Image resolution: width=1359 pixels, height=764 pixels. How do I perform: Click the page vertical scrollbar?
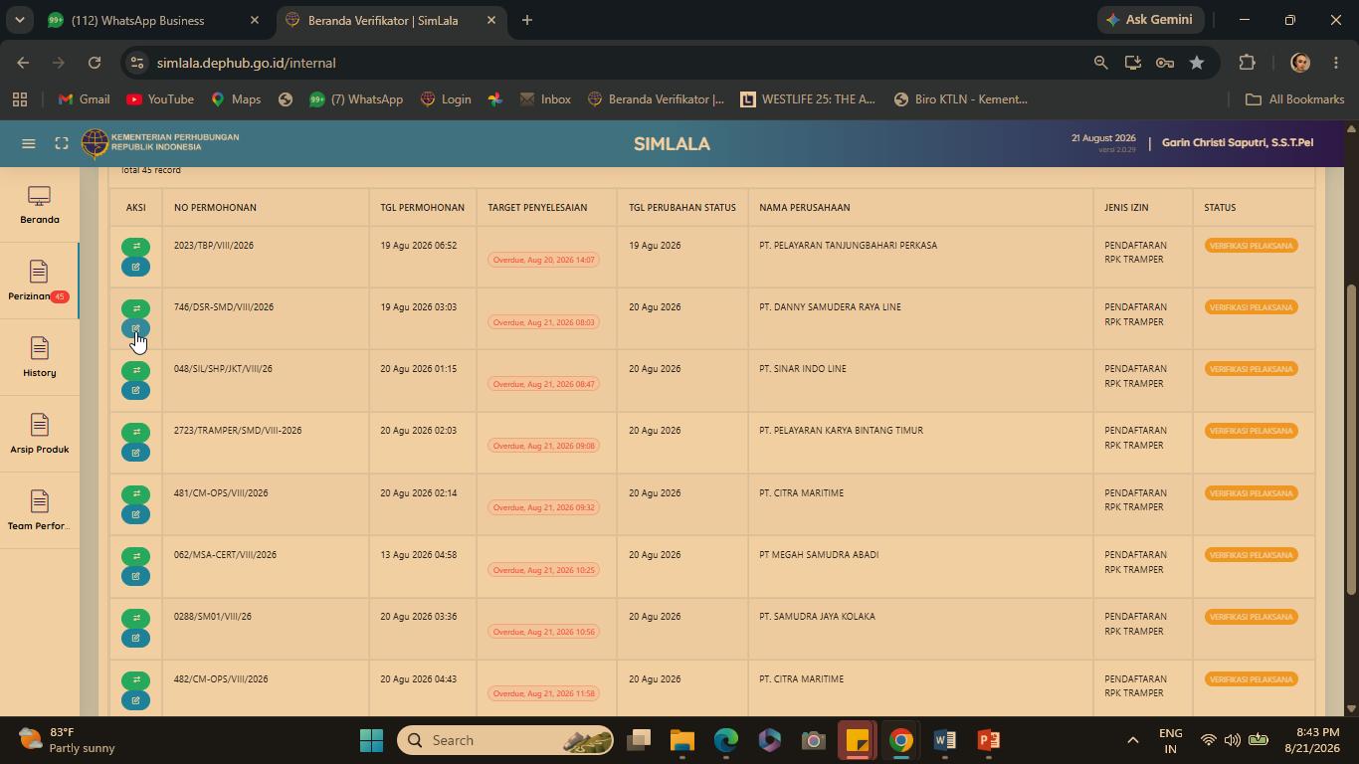click(1351, 440)
